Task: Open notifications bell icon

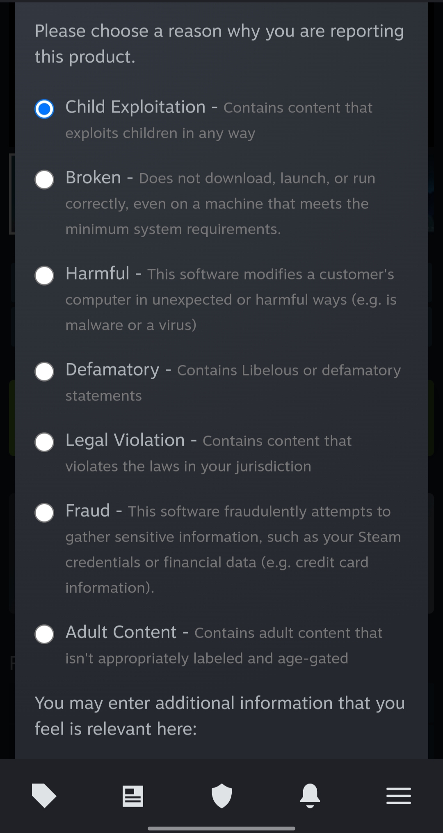Action: tap(310, 796)
